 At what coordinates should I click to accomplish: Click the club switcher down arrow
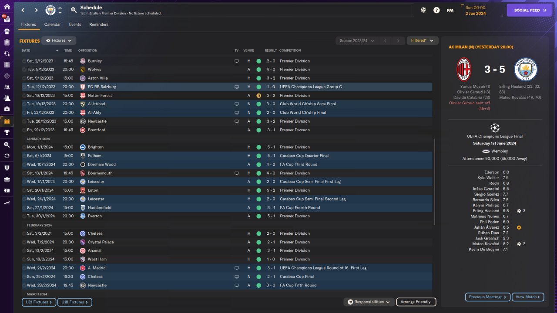pos(60,13)
